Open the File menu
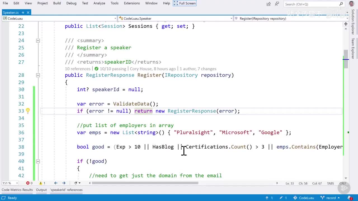Image resolution: width=358 pixels, height=201 pixels. (x=5, y=3)
